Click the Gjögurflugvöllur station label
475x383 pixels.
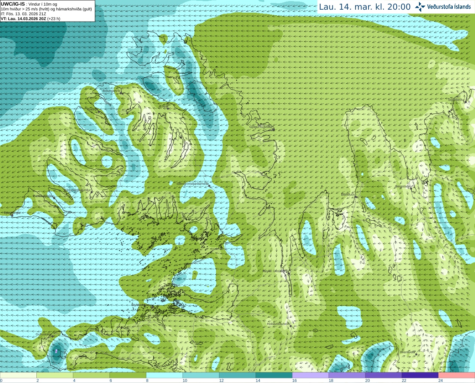[x=262, y=127]
